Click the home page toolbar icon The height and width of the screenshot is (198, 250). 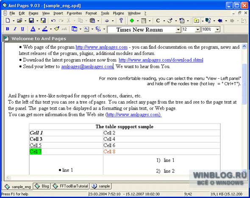[182, 21]
